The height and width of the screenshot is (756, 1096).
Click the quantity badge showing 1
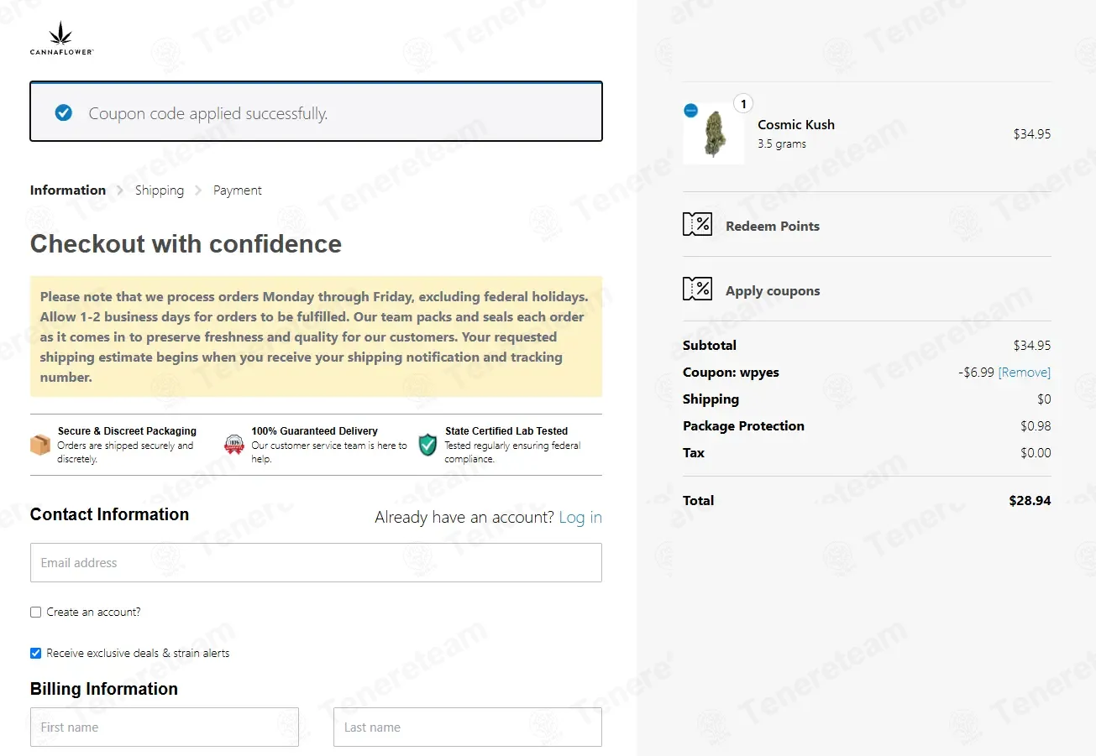tap(743, 104)
